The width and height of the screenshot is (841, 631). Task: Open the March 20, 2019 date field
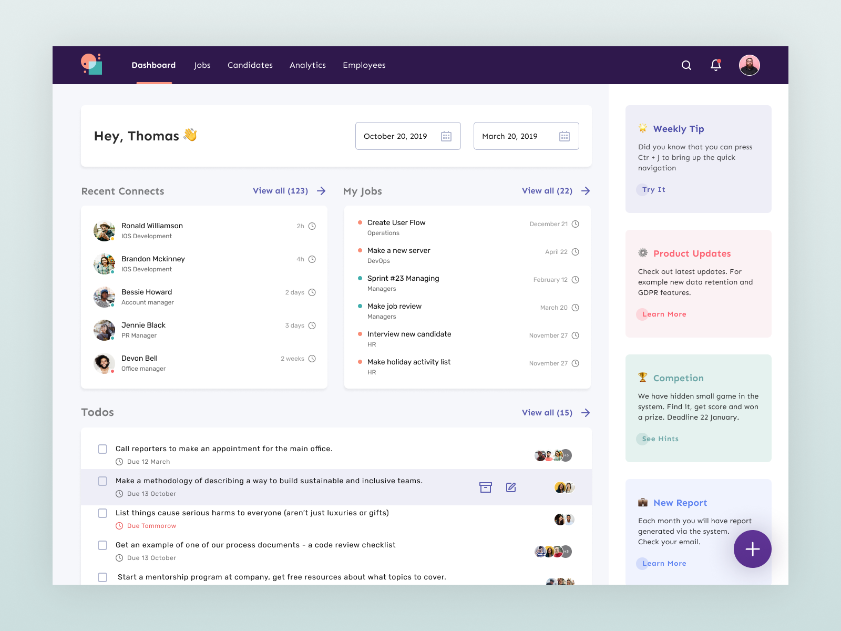526,136
